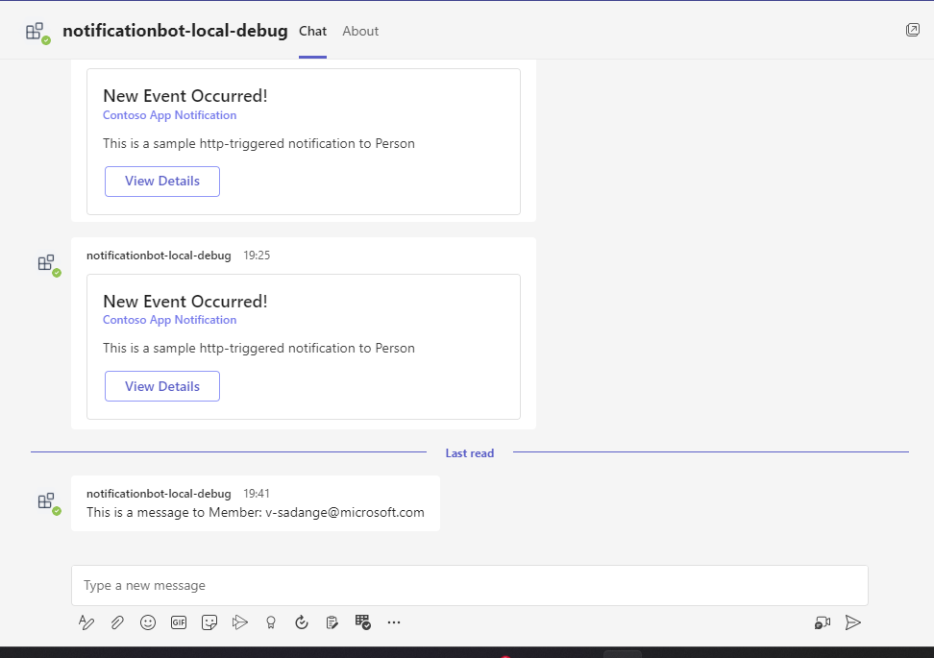Send the message
This screenshot has width=934, height=658.
[853, 621]
